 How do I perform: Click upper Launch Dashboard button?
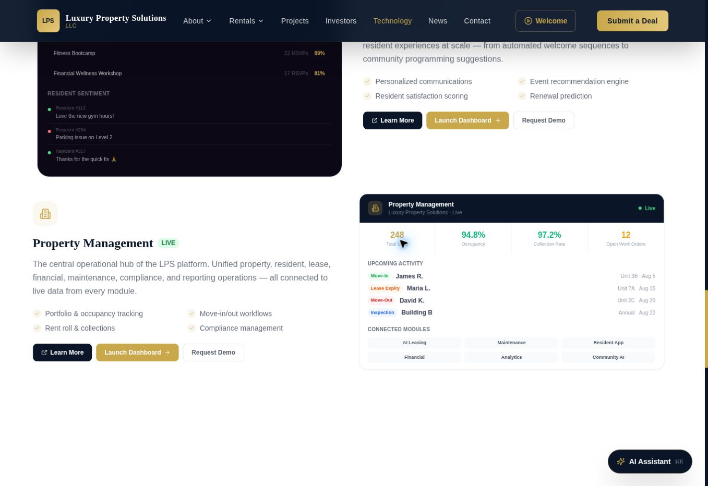[467, 120]
